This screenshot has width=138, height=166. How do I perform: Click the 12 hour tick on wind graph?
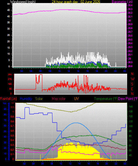[69, 71]
